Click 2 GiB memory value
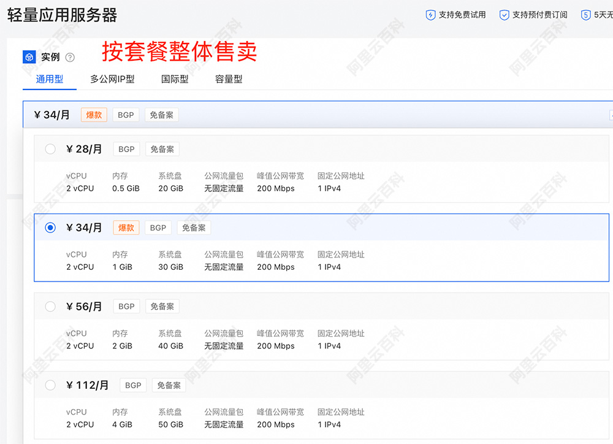Image resolution: width=613 pixels, height=444 pixels. coord(123,346)
